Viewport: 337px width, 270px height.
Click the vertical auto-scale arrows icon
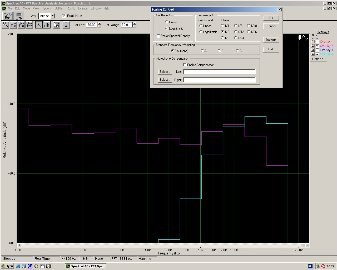coord(66,25)
